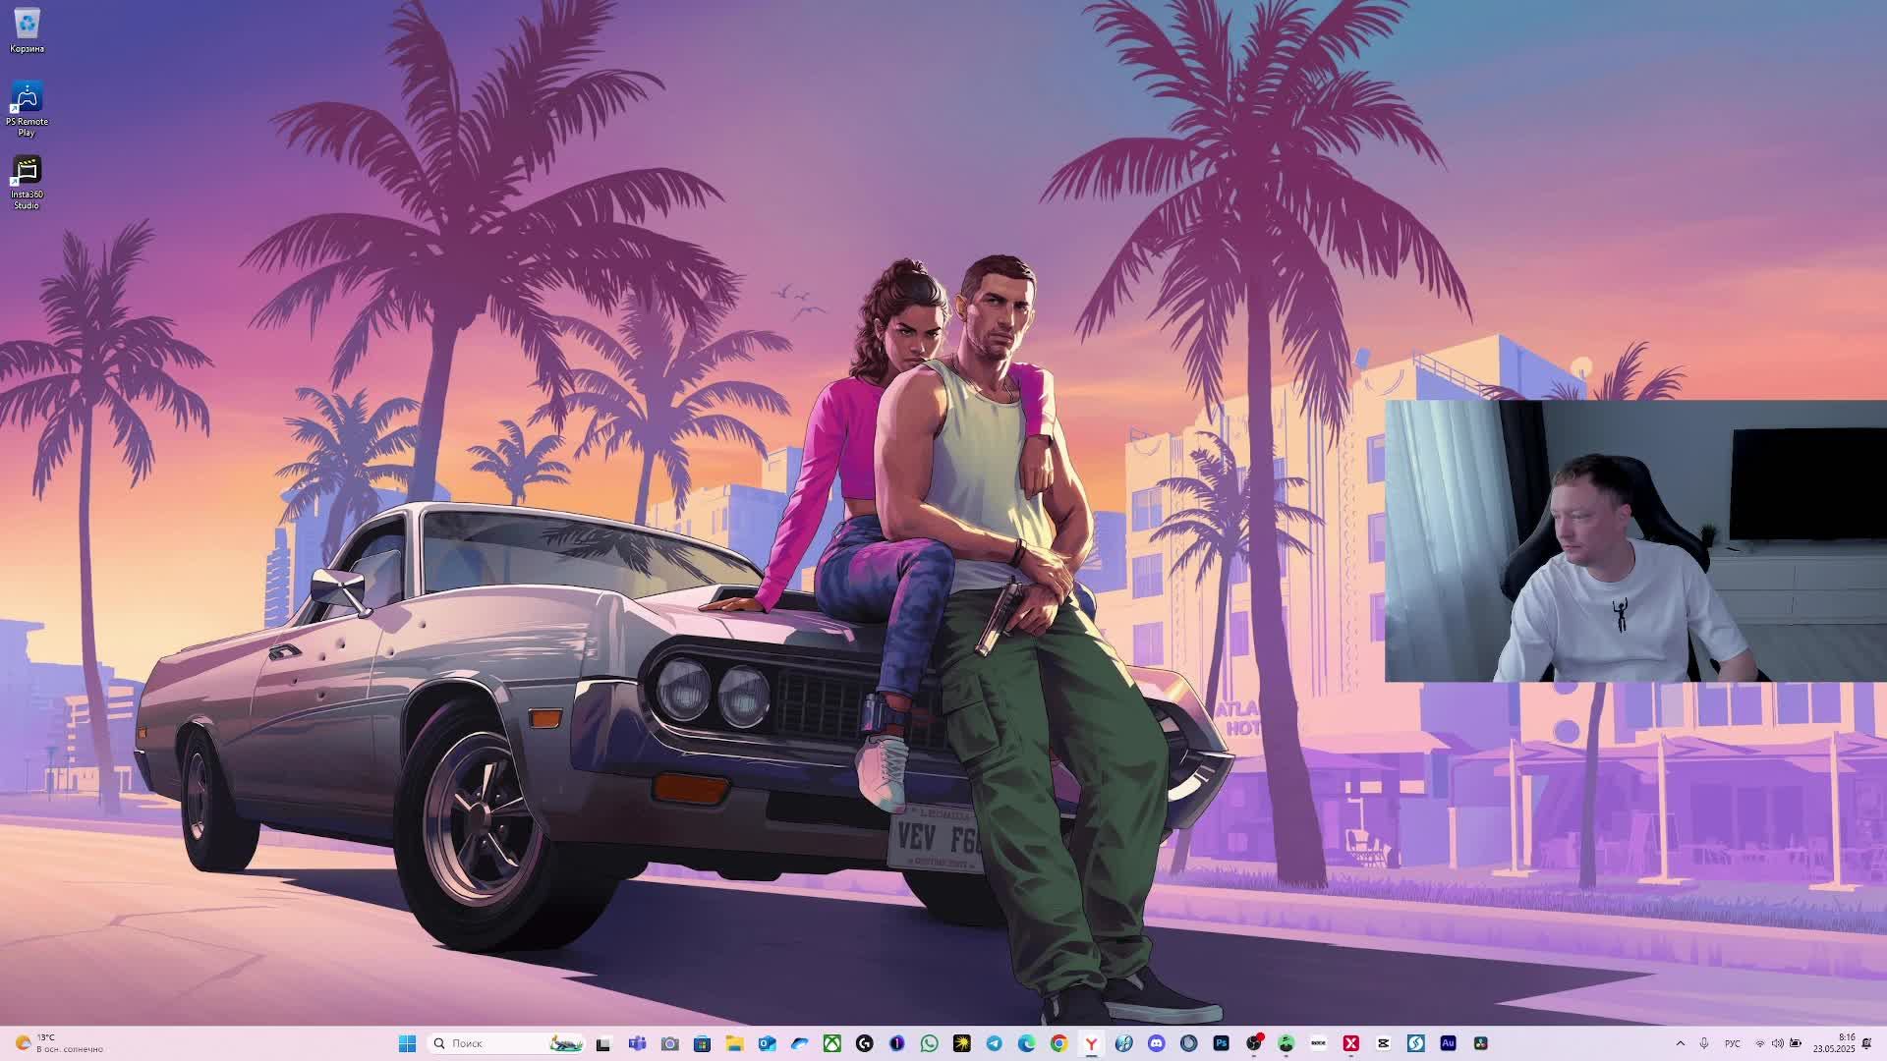This screenshot has height=1061, width=1887.
Task: Switch to the Yandex Browser taskbar icon
Action: 1091,1043
